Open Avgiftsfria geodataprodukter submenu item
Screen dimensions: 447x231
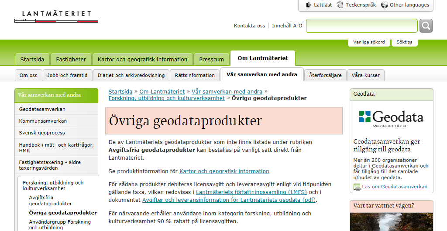51,201
